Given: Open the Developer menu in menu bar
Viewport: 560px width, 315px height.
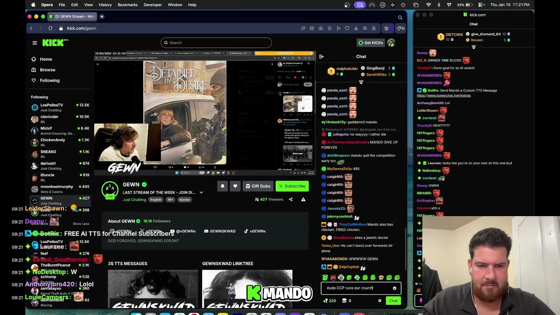Looking at the screenshot, I should 153,5.
